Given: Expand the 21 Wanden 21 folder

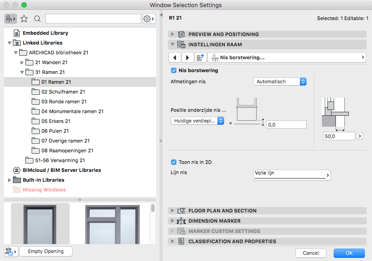Looking at the screenshot, I should pyautogui.click(x=22, y=62).
